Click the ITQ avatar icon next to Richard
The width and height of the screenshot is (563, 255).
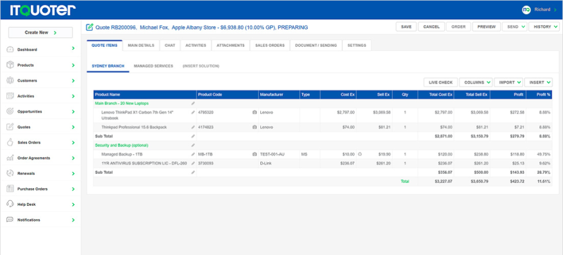click(527, 10)
